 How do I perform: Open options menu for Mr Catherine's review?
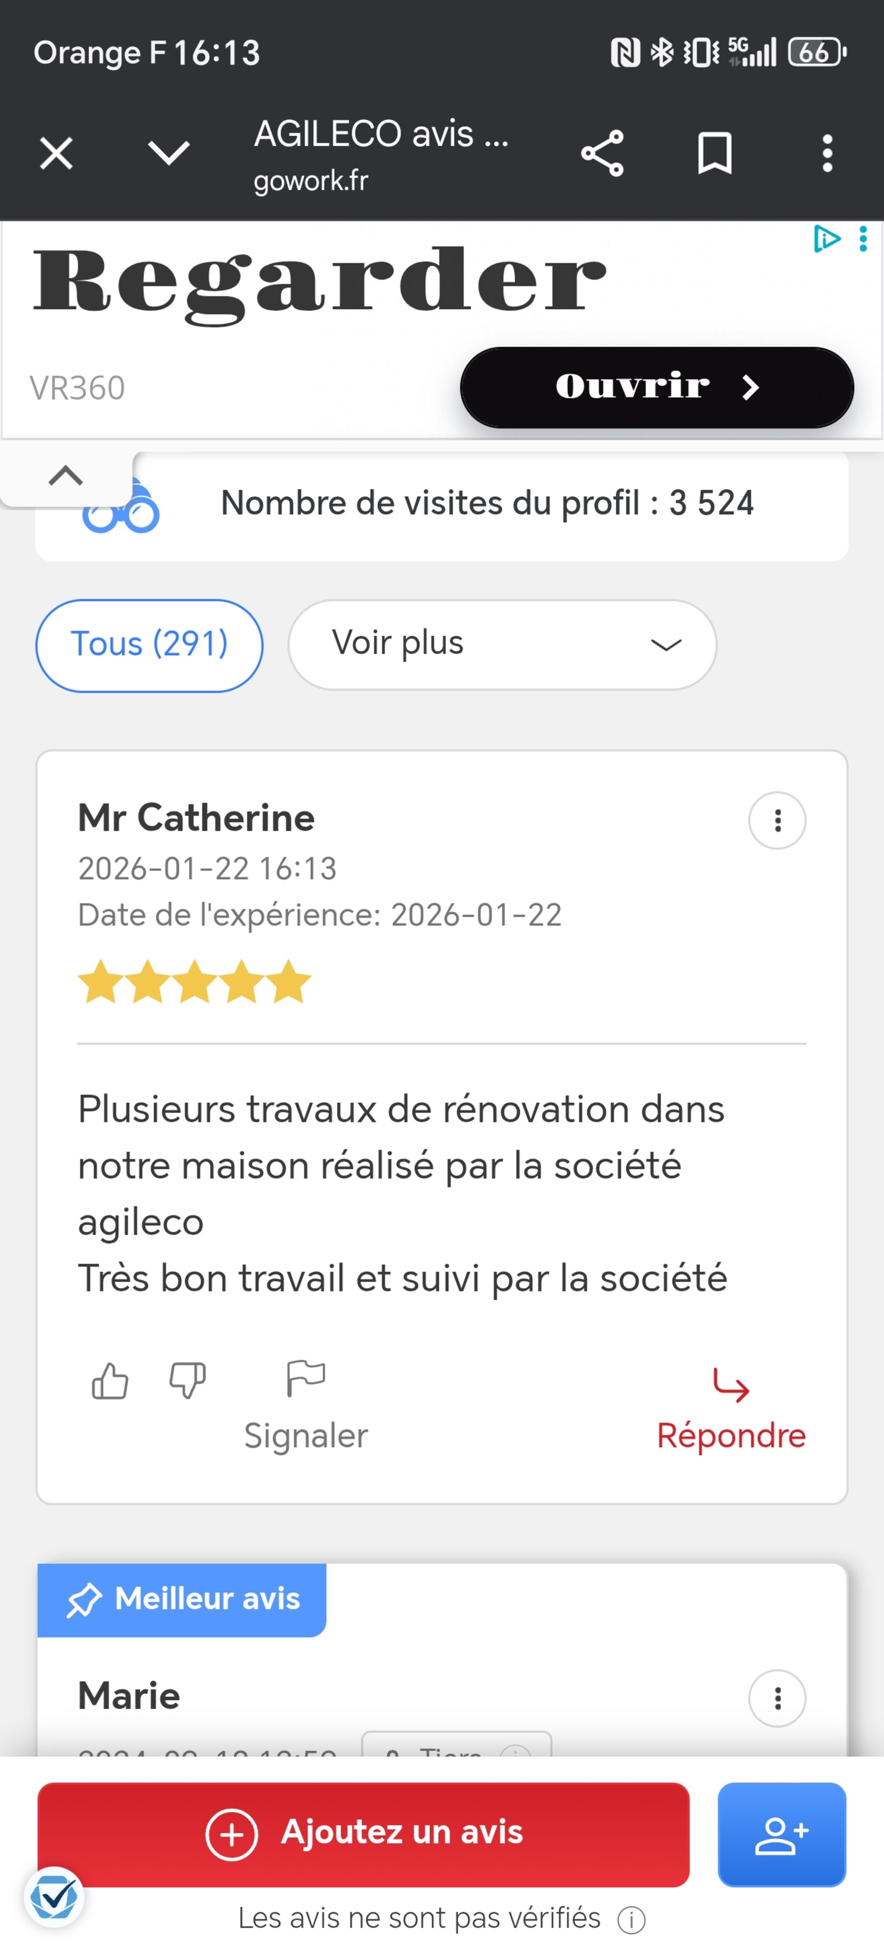coord(777,820)
